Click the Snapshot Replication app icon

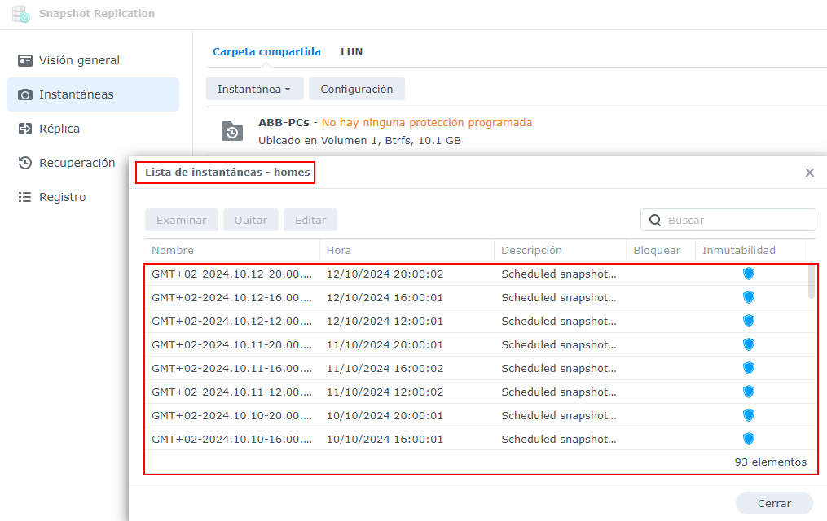coord(21,14)
